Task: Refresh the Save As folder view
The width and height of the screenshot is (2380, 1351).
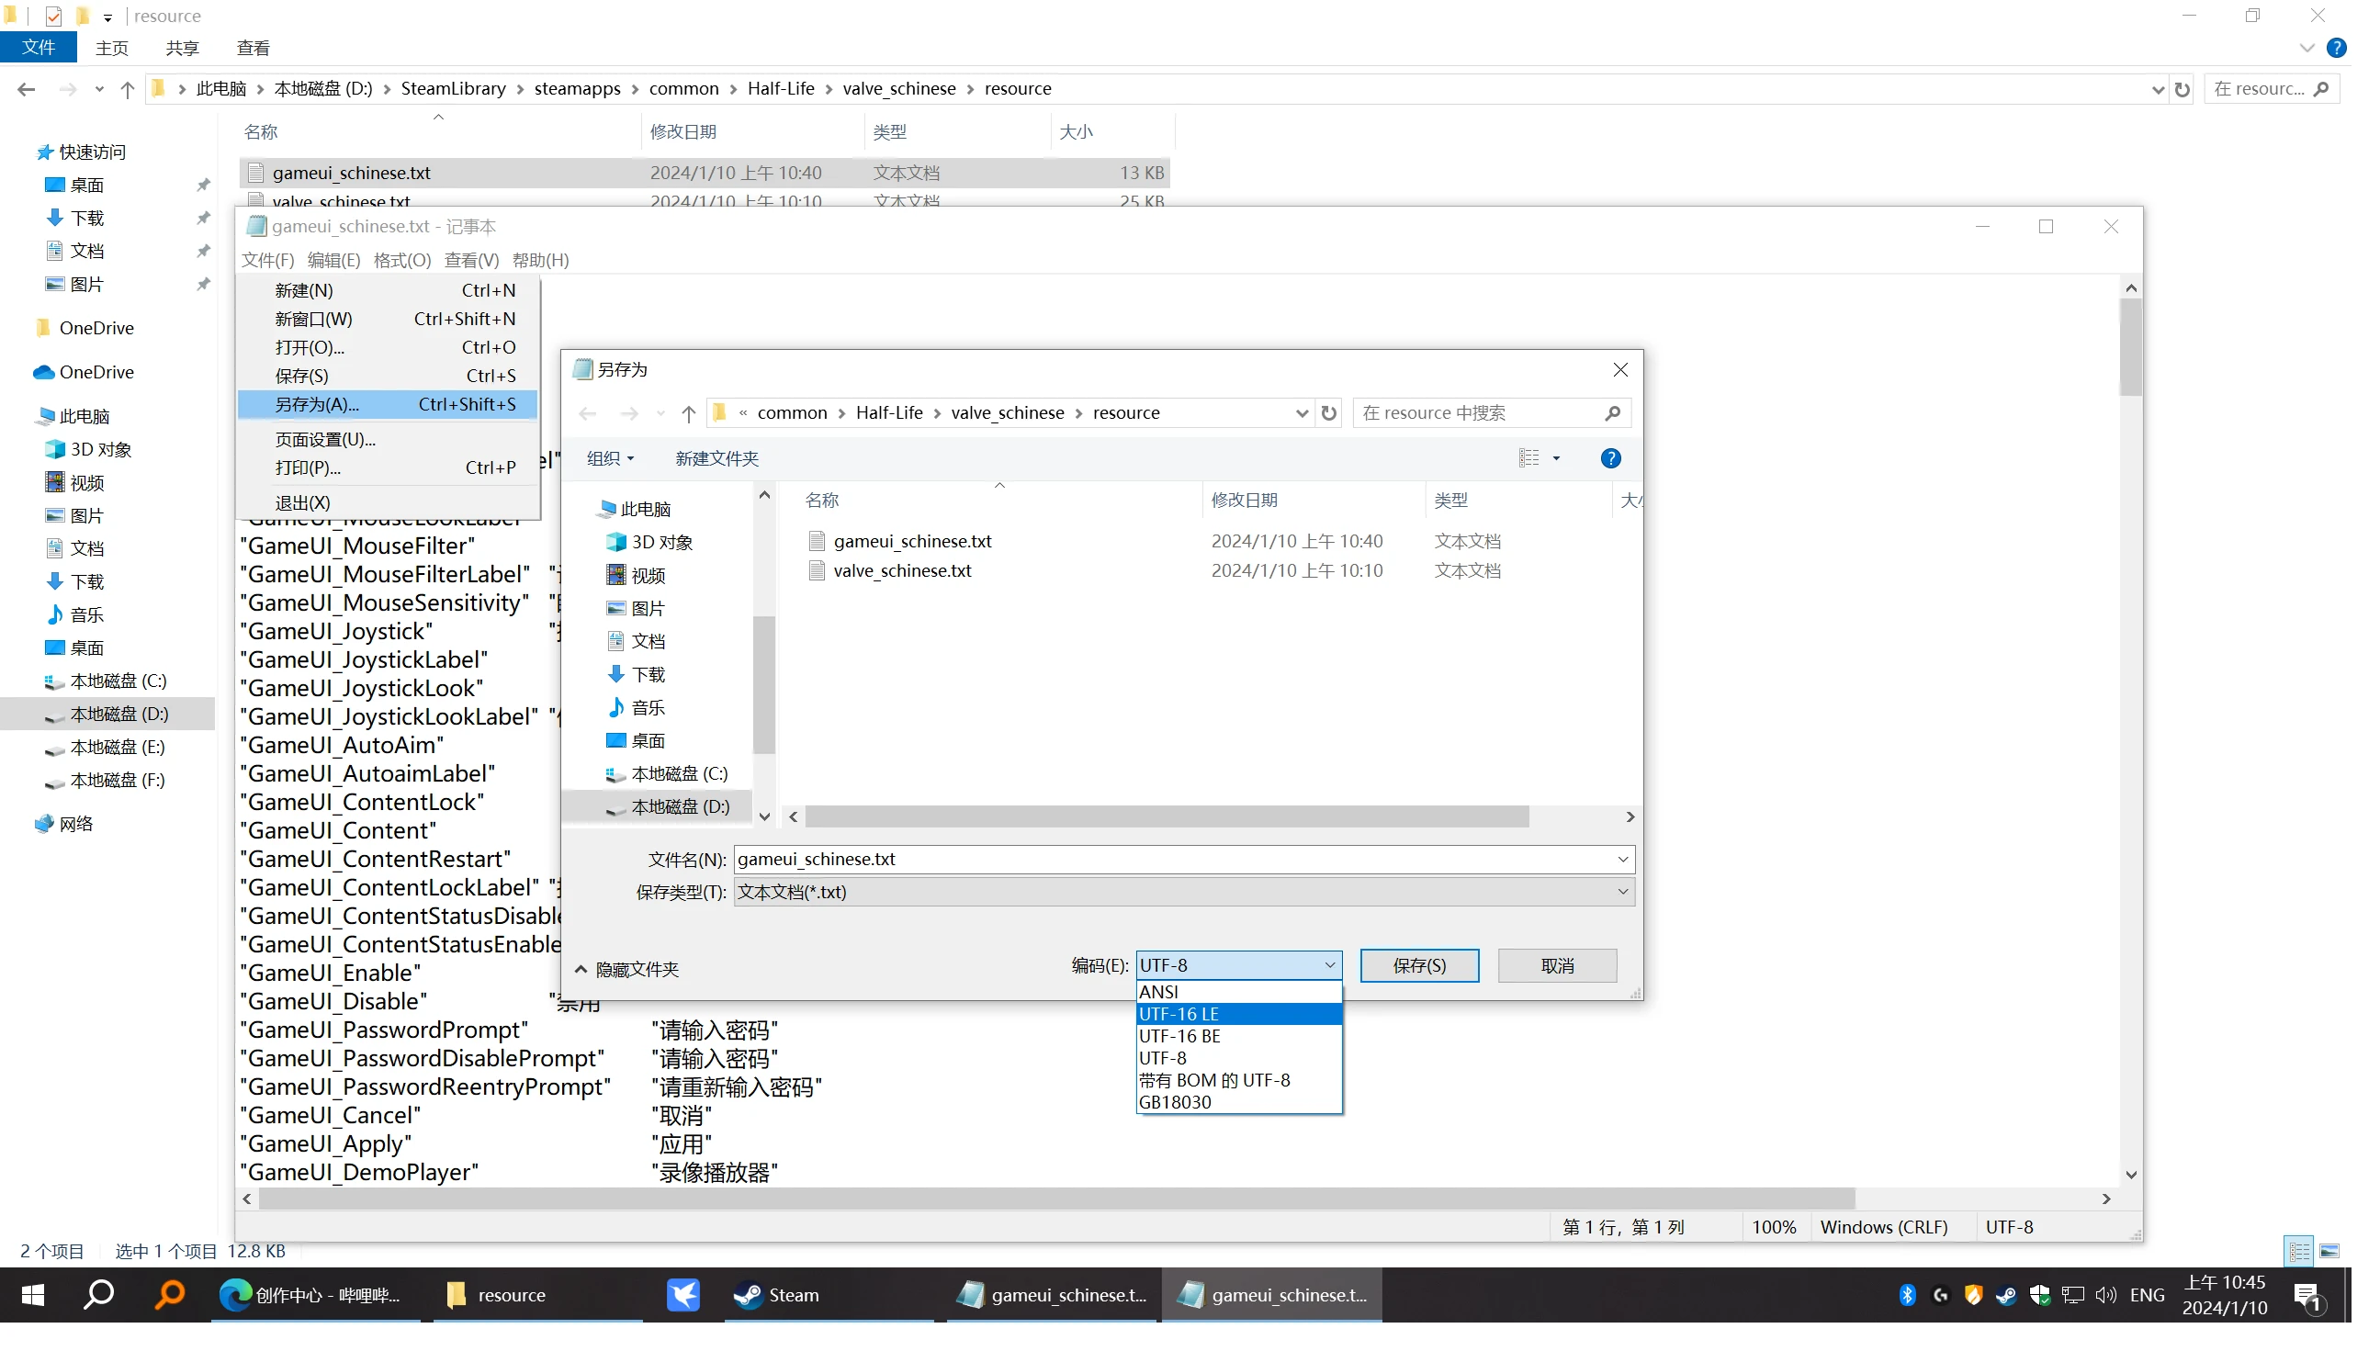Action: (1329, 413)
